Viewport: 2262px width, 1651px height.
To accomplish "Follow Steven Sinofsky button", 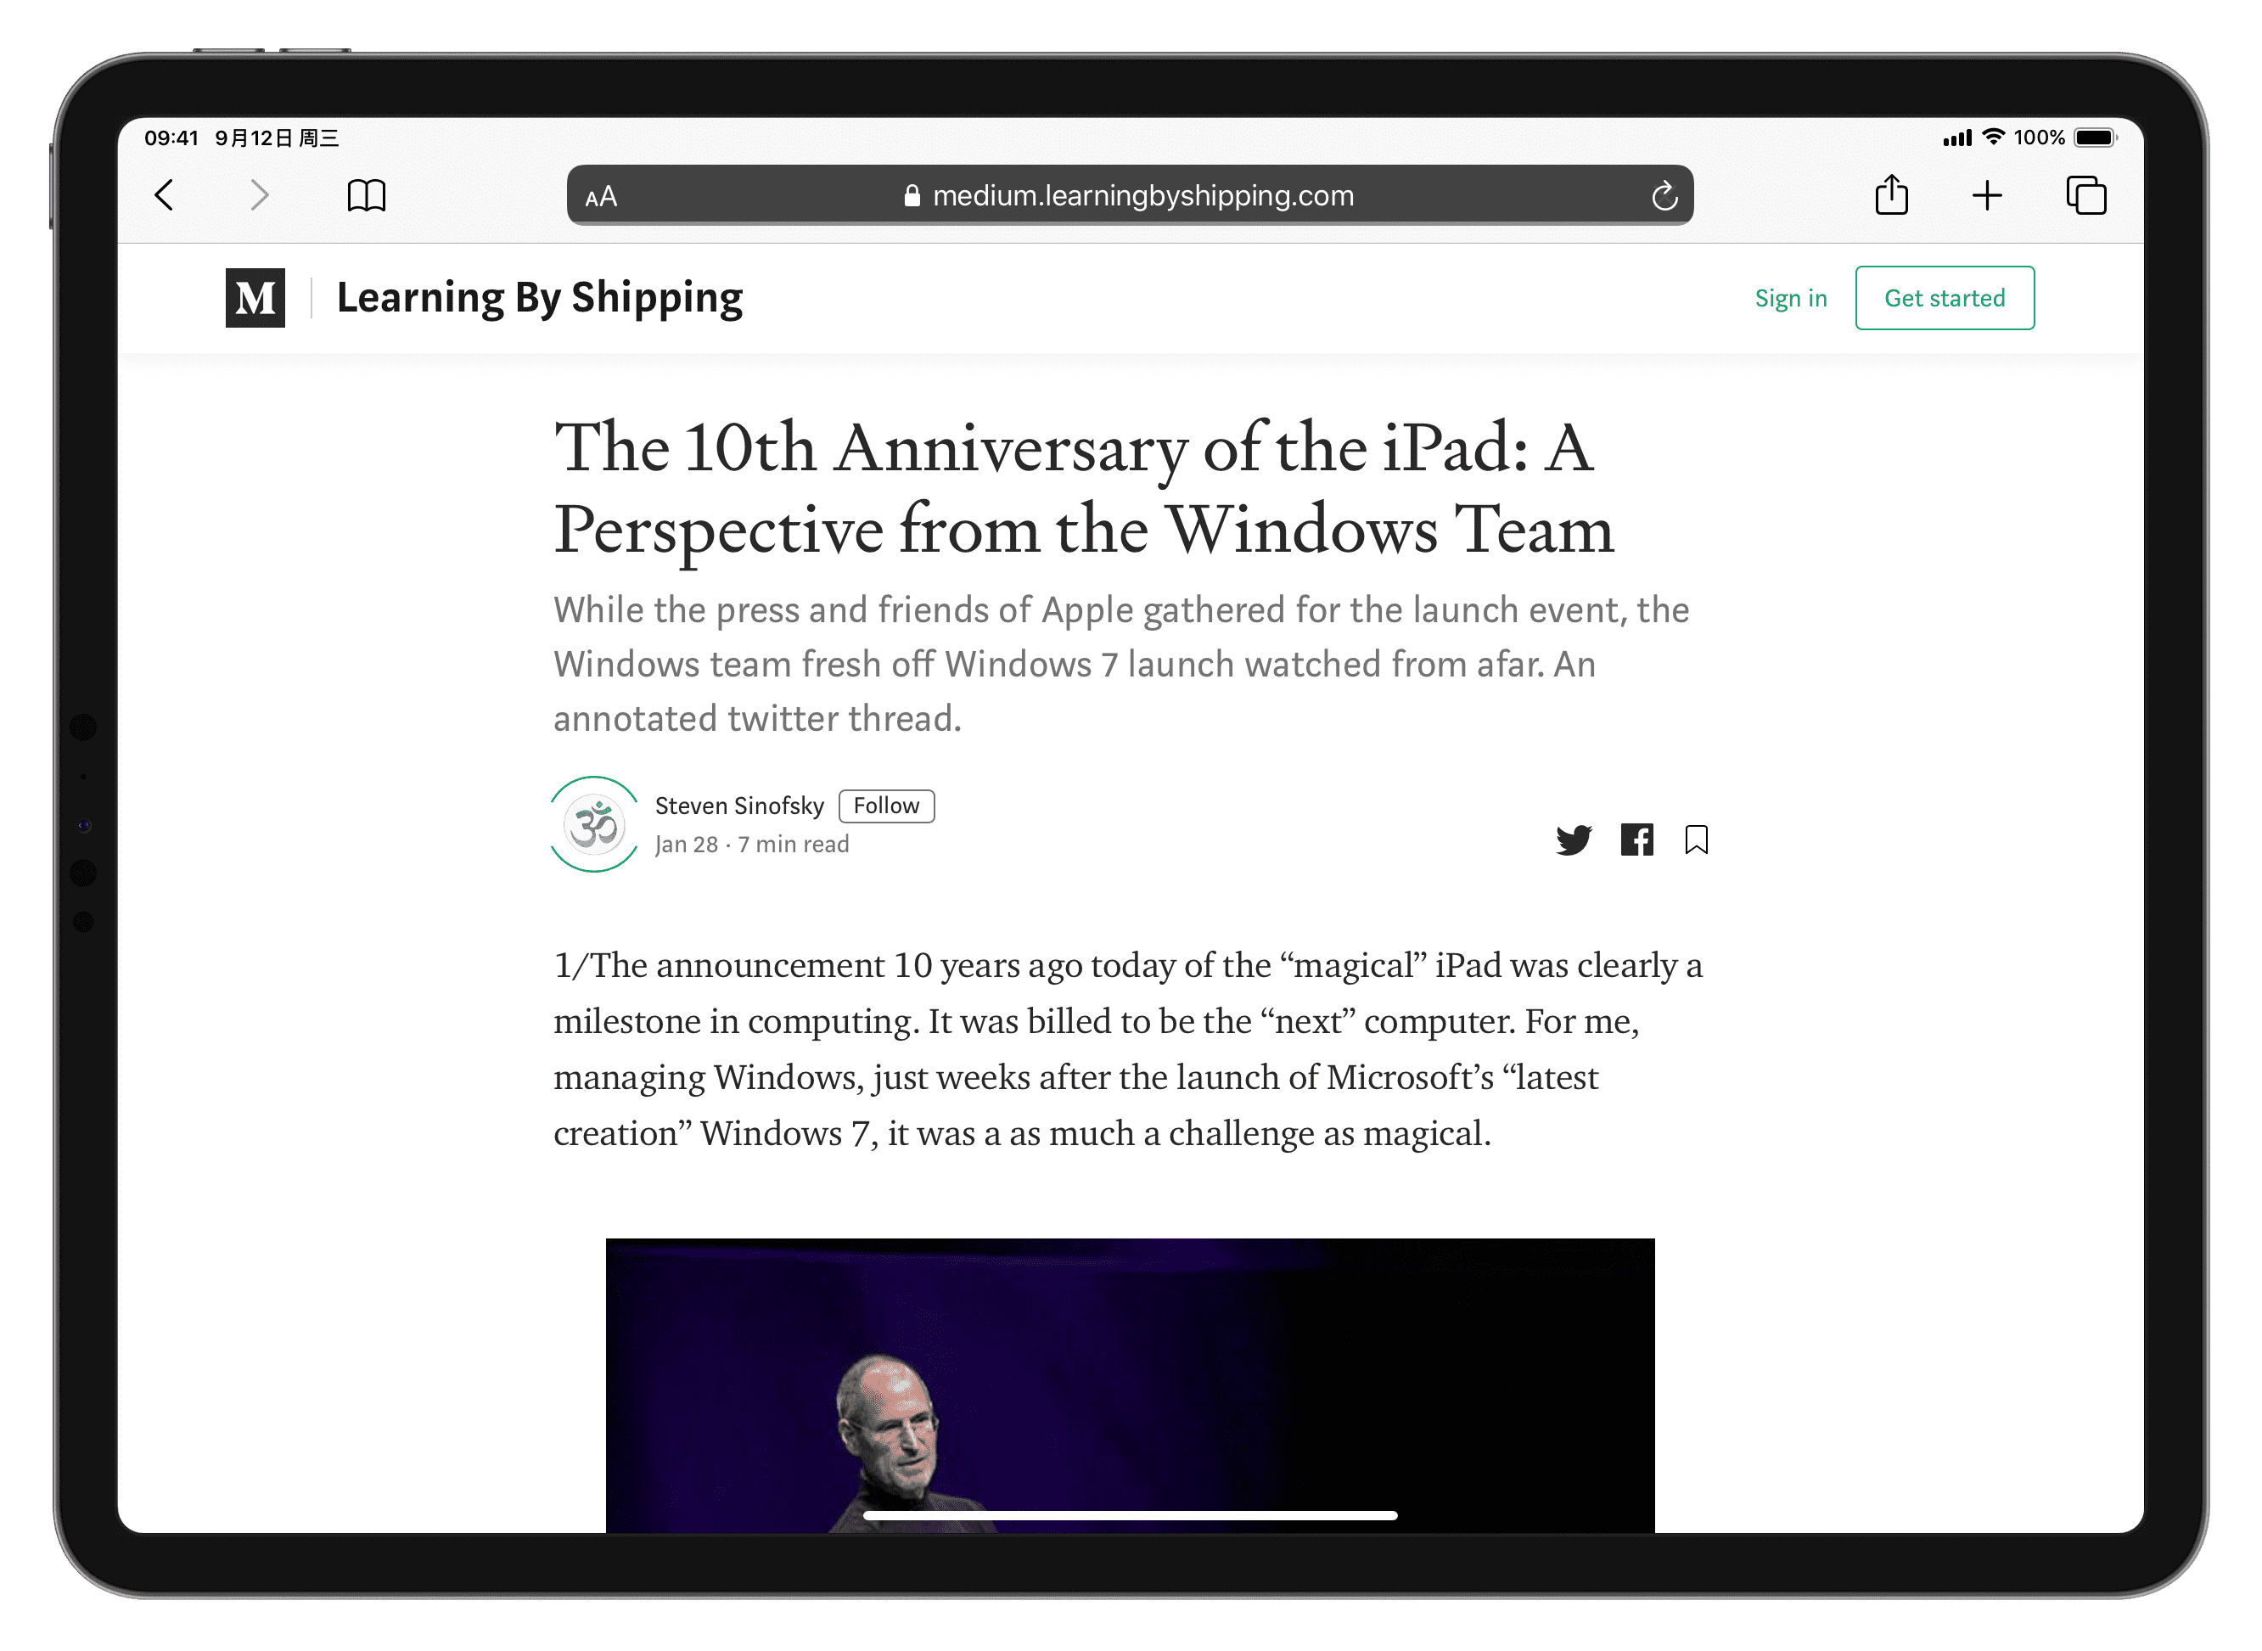I will [x=886, y=806].
